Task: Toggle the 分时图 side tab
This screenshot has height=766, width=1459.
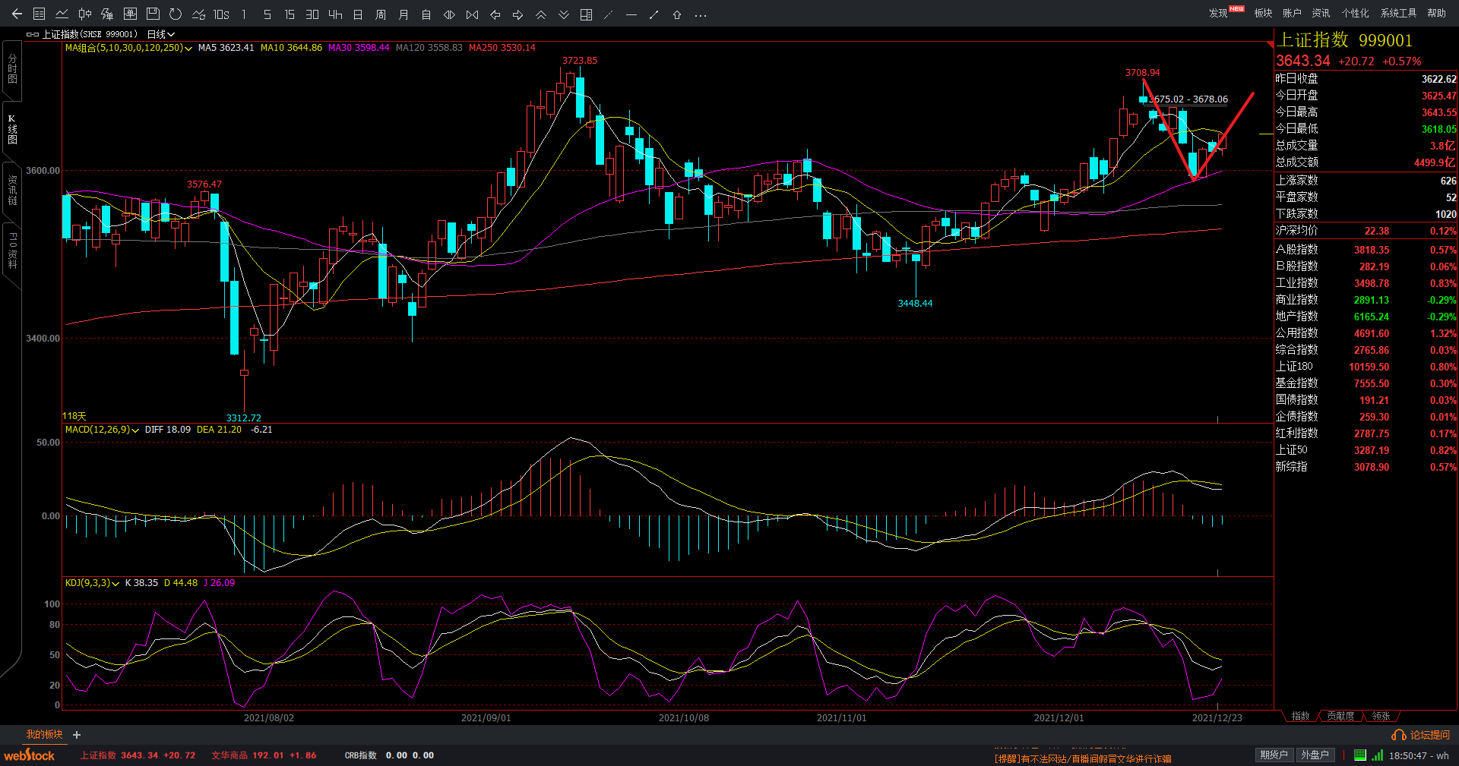Action: coord(12,70)
